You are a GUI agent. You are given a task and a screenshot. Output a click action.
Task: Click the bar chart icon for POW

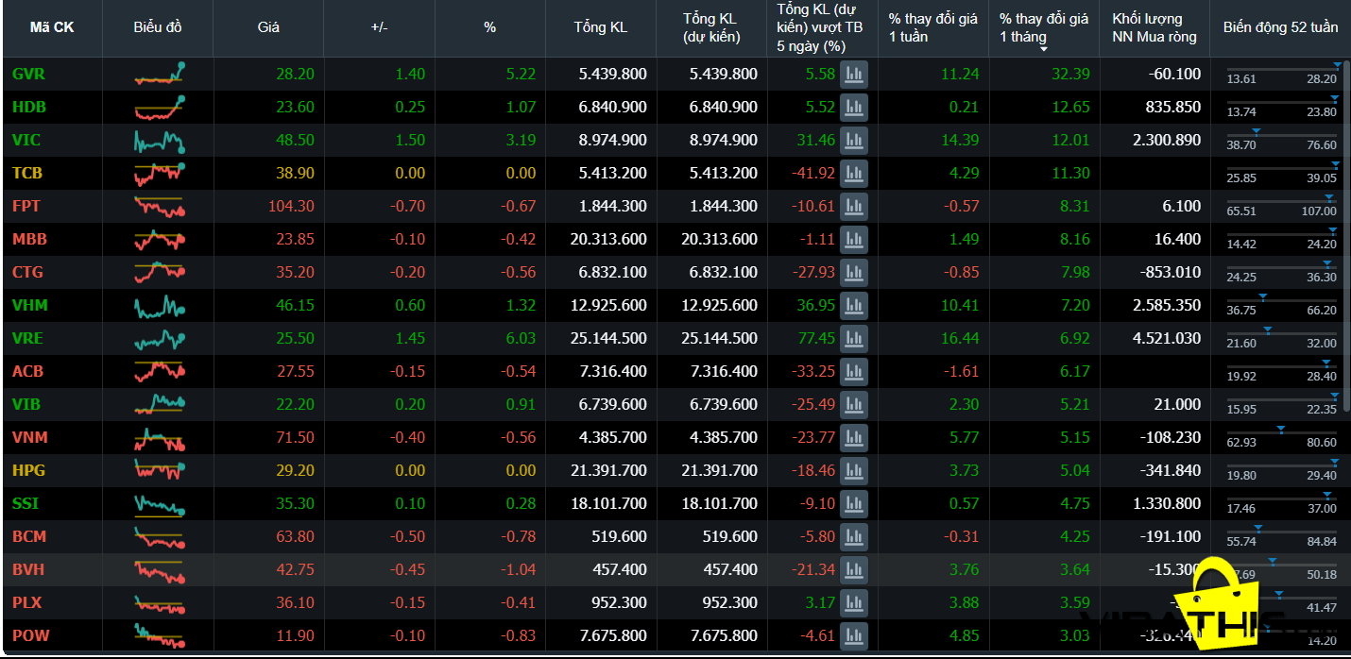click(854, 635)
